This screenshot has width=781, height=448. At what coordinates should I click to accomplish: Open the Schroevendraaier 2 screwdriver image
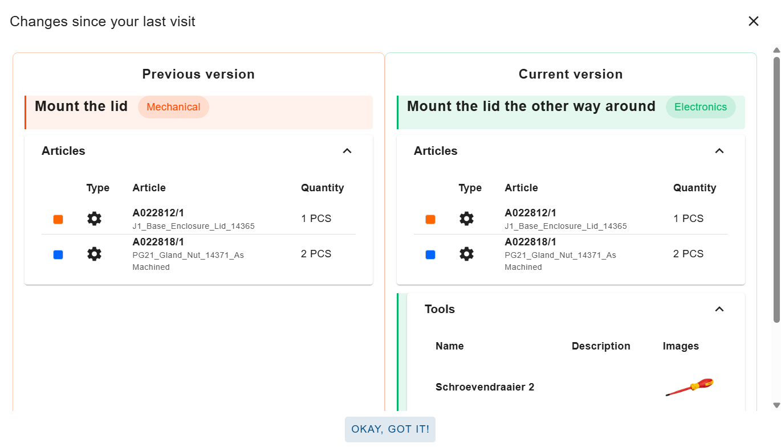(x=689, y=387)
